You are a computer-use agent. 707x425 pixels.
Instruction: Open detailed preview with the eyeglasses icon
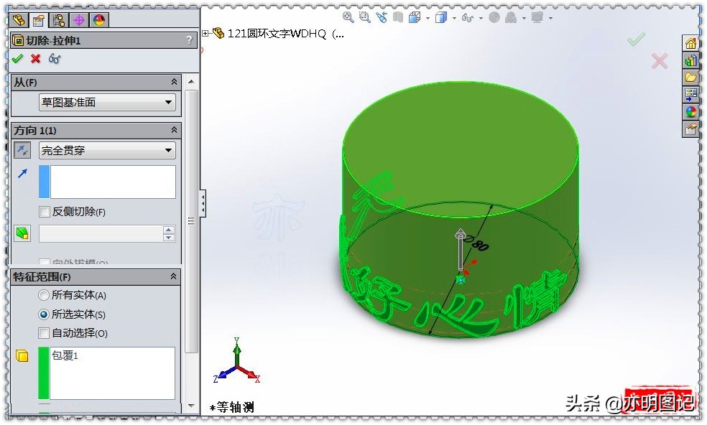54,60
